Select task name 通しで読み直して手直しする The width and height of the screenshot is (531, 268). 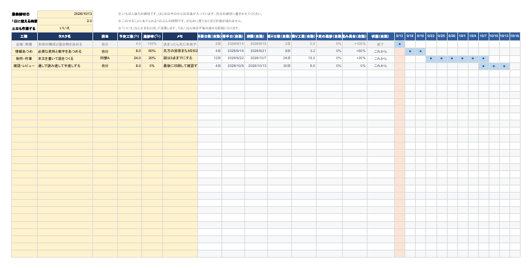(x=65, y=66)
